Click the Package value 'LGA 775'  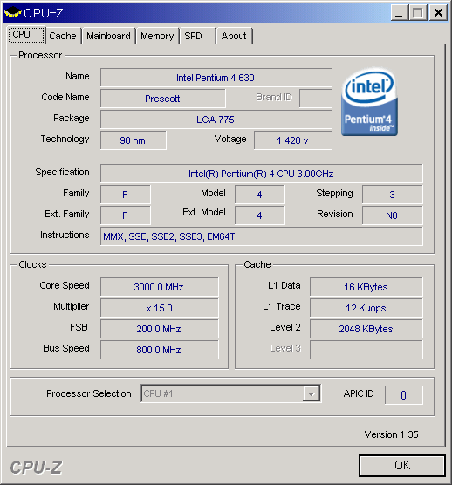pyautogui.click(x=216, y=120)
